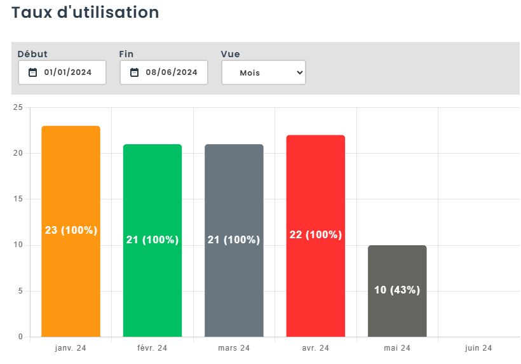Click the "Début" field label
This screenshot has height=364, width=521.
(32, 54)
